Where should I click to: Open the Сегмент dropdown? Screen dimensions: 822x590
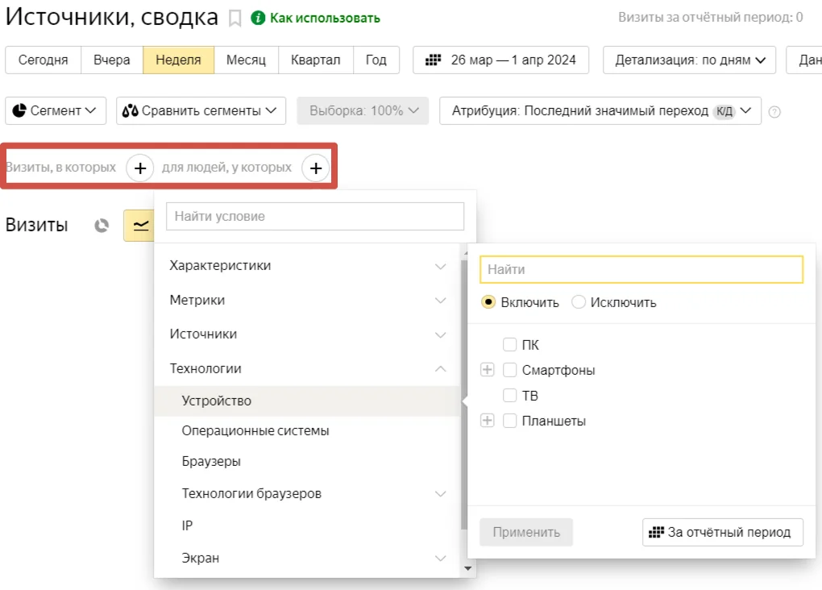click(x=56, y=110)
